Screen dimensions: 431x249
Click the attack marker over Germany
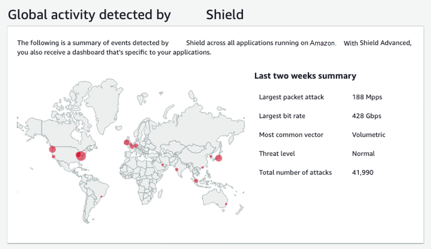point(137,146)
